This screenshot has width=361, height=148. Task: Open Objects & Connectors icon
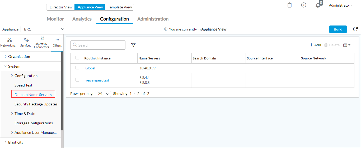42,42
